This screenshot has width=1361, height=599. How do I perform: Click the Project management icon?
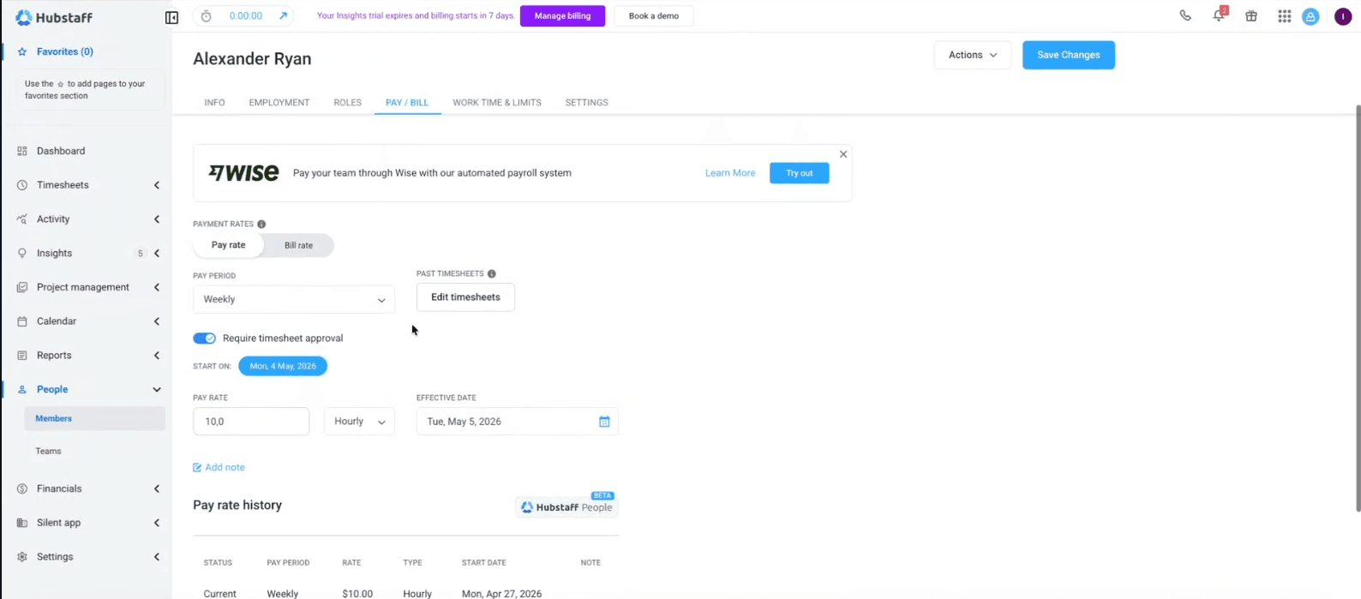pos(22,287)
